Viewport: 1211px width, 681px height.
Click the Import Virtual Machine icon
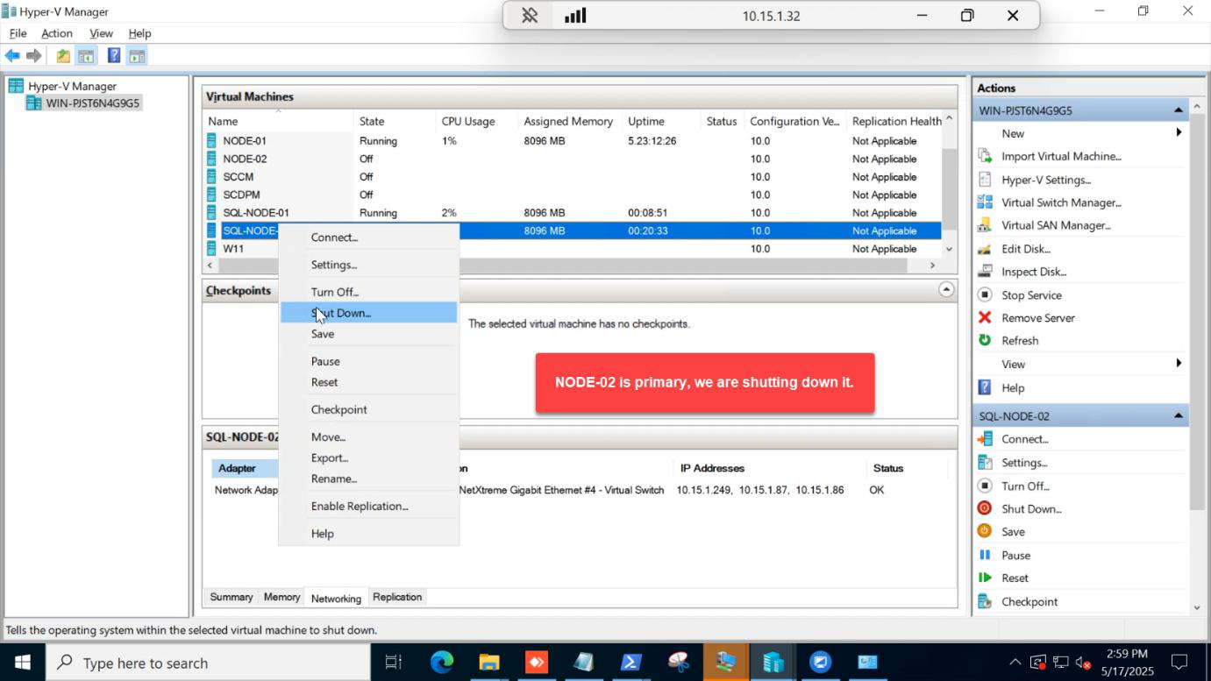pos(985,156)
